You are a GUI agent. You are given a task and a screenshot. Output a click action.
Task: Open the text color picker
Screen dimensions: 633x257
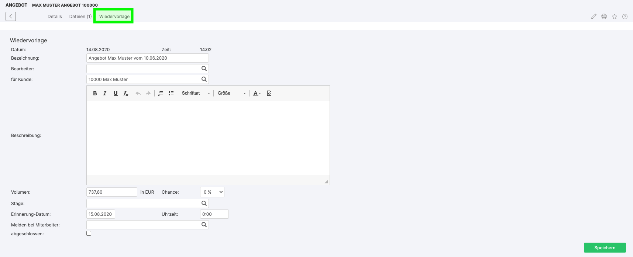(x=257, y=93)
